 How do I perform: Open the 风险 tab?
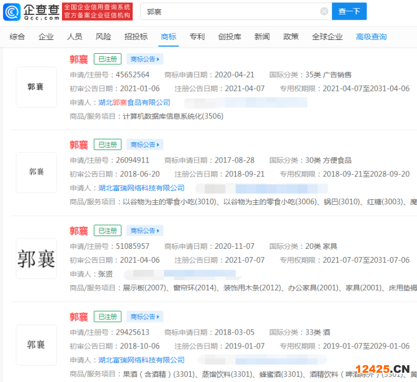104,36
